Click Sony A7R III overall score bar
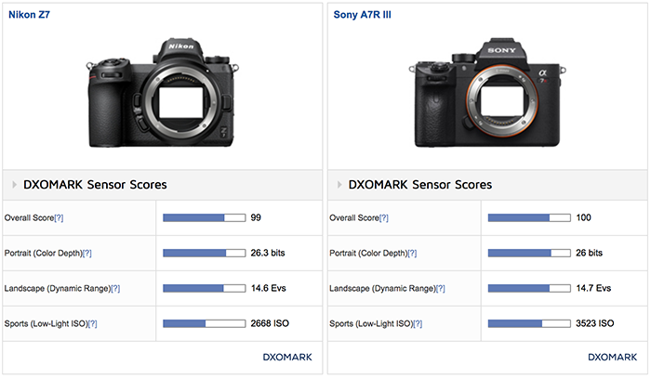The width and height of the screenshot is (651, 379). tap(529, 217)
